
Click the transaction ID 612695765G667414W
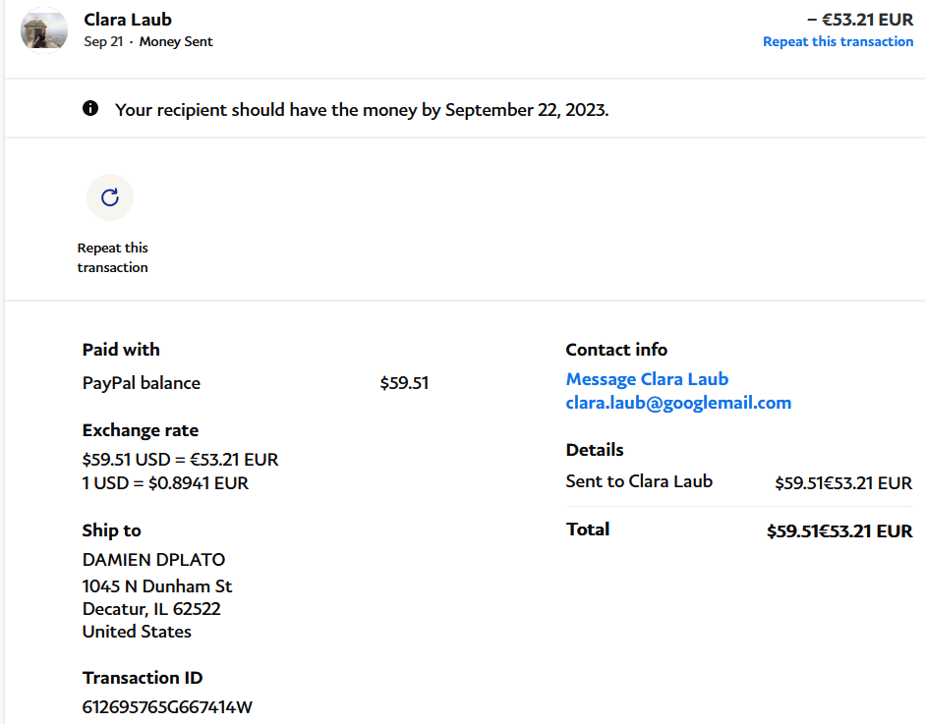pyautogui.click(x=167, y=706)
